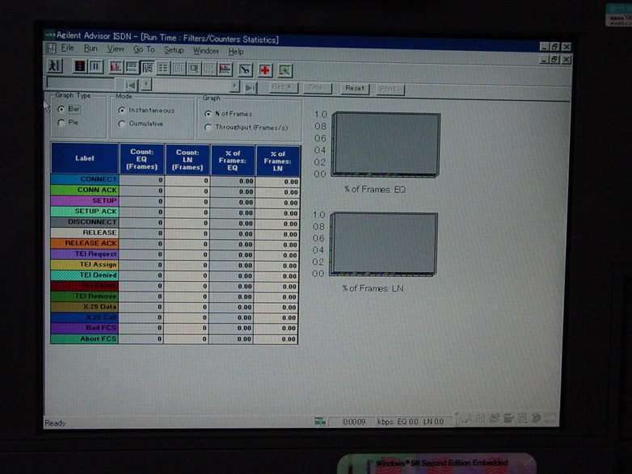632x474 pixels.
Task: Open the Help menu
Action: point(236,52)
